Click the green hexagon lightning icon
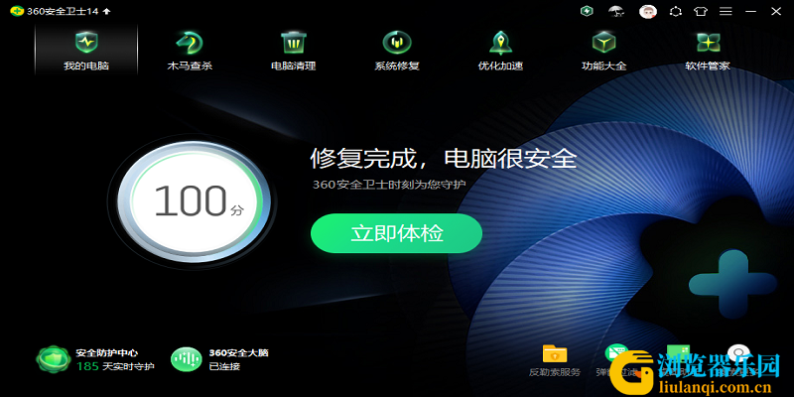The height and width of the screenshot is (397, 794). [587, 11]
